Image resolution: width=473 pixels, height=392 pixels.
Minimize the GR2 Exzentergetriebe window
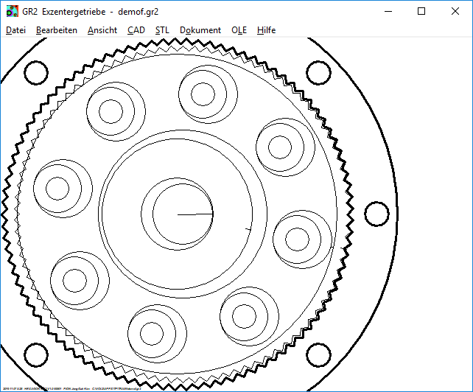[x=387, y=12]
